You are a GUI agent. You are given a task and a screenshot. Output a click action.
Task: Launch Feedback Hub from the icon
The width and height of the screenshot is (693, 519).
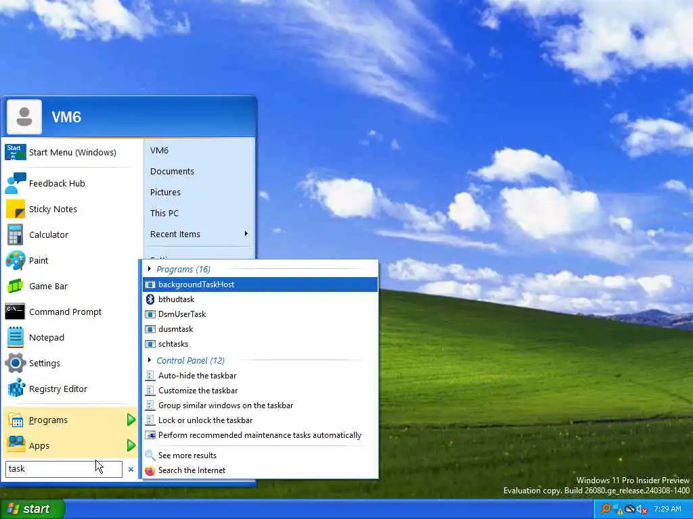(x=15, y=183)
